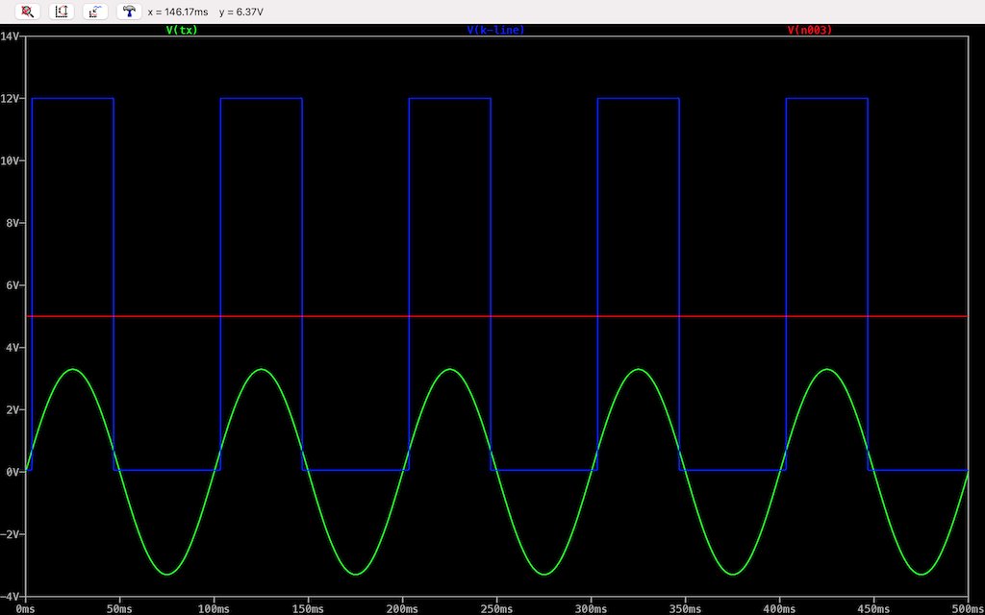Click the 0ms label on time axis
Image resolution: width=985 pixels, height=615 pixels.
(26, 608)
